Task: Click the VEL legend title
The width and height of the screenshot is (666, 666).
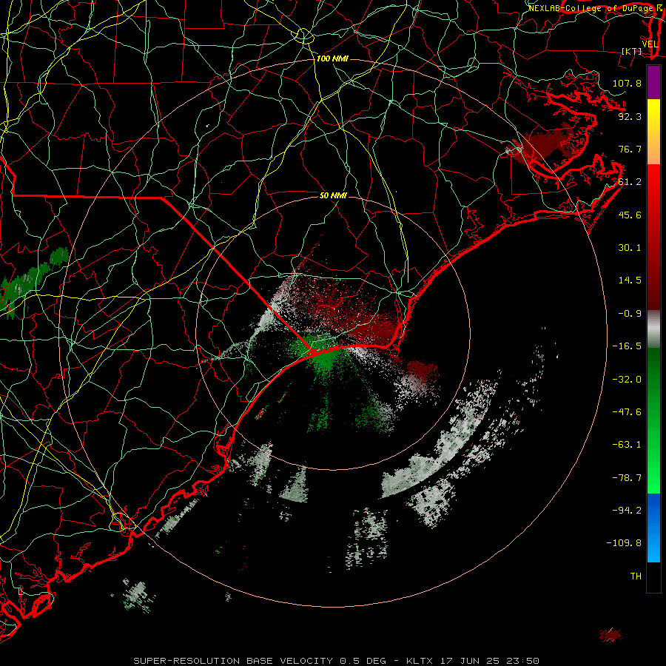Action: (650, 44)
